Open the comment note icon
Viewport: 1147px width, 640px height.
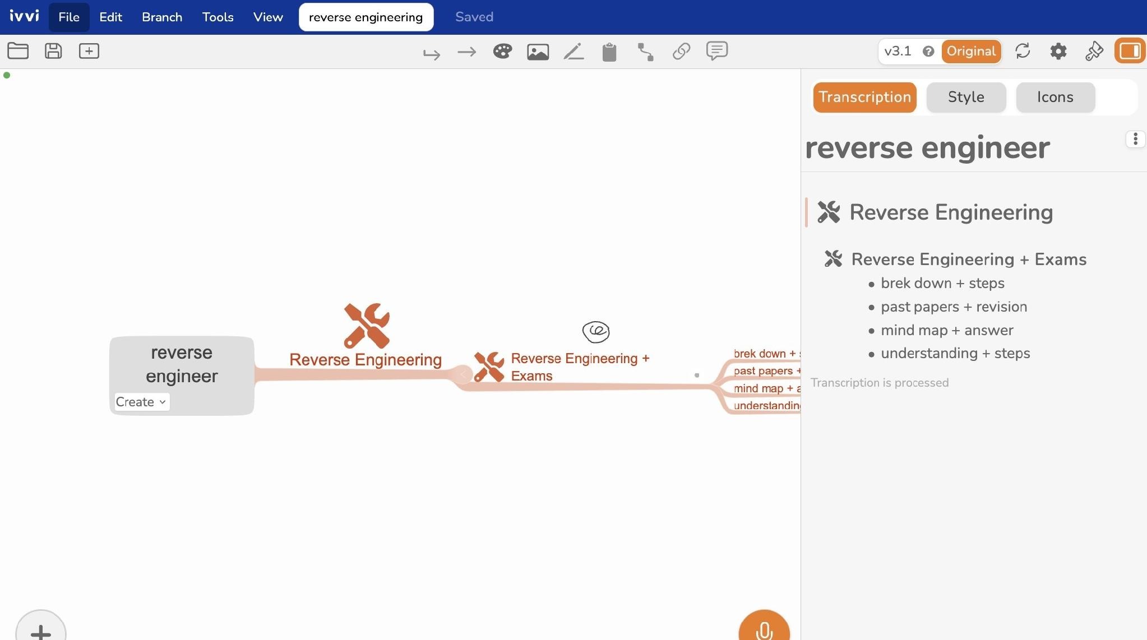717,51
